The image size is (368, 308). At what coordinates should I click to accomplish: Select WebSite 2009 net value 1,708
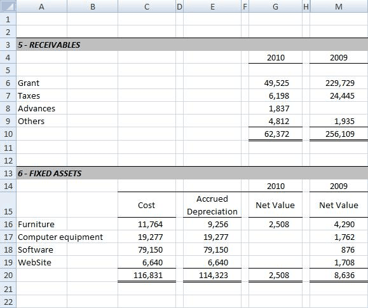(x=339, y=262)
